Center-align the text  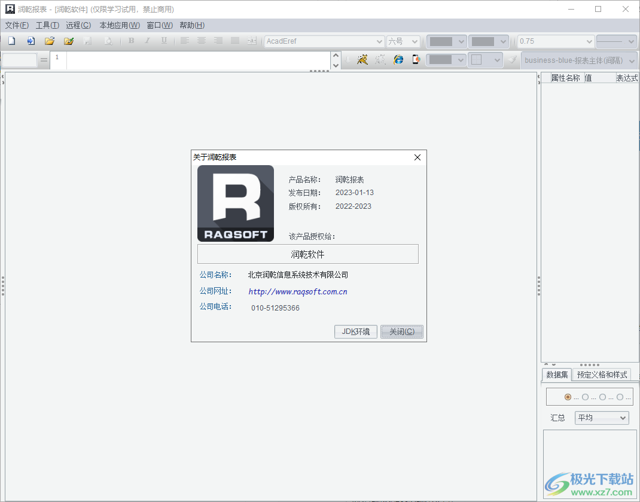201,41
